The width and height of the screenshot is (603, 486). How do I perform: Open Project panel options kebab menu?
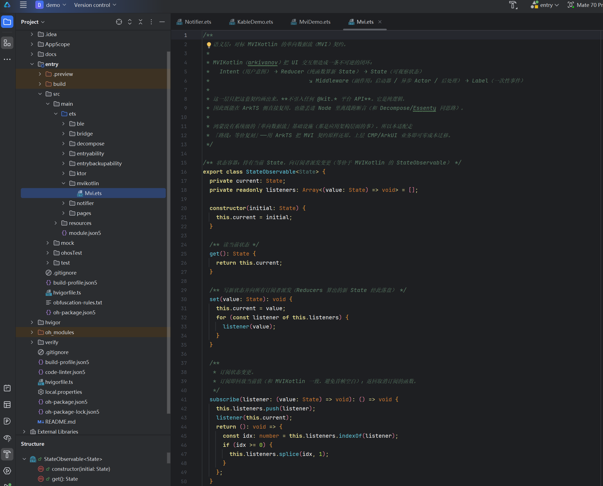pyautogui.click(x=151, y=22)
